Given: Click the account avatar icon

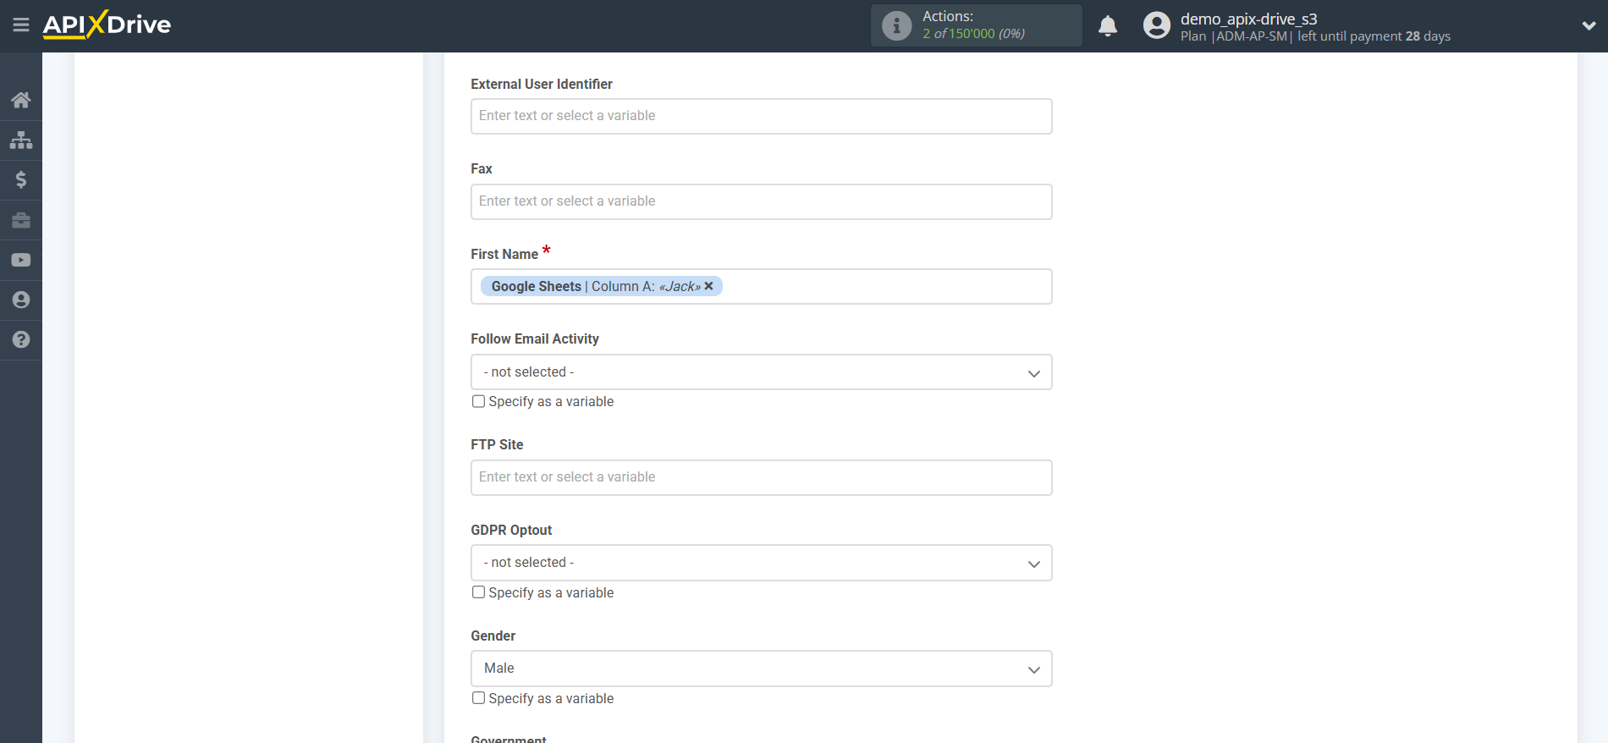Looking at the screenshot, I should 1156,25.
